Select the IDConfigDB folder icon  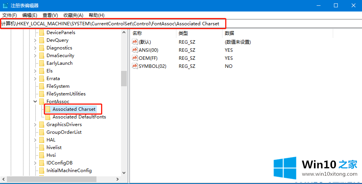[x=42, y=163]
